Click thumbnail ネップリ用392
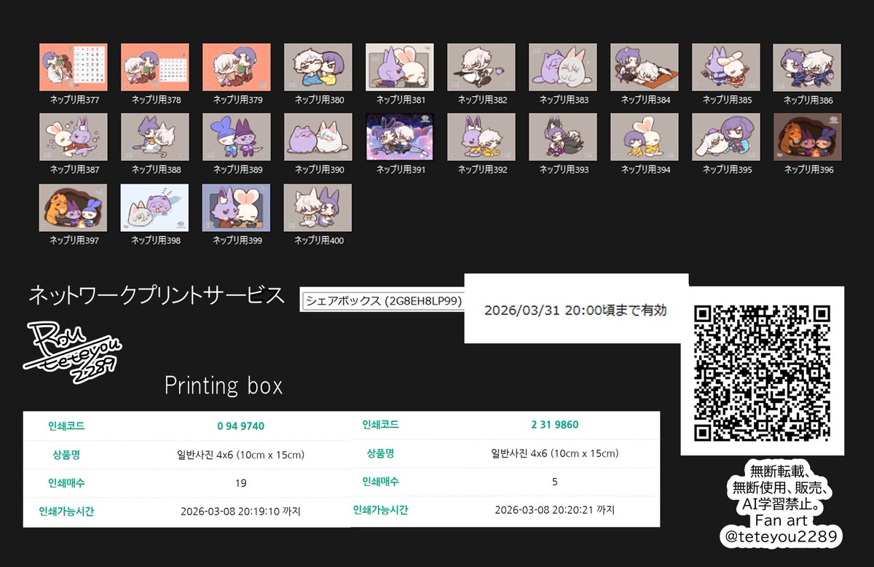Viewport: 874px width, 567px height. pyautogui.click(x=481, y=137)
